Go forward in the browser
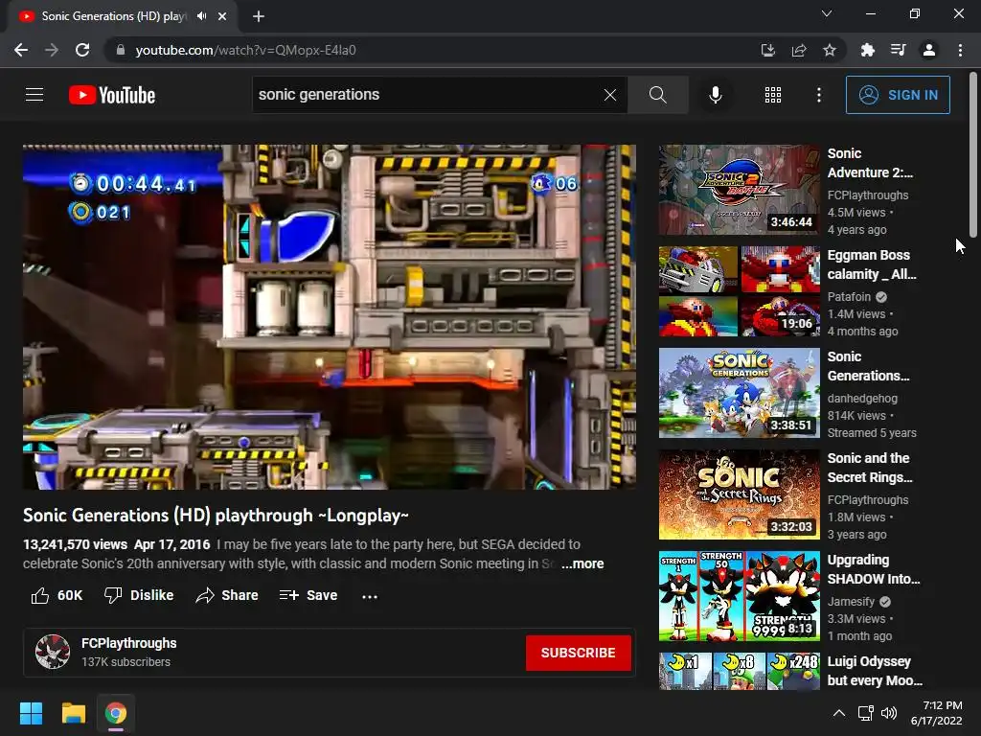Viewport: 981px width, 736px height. [52, 50]
